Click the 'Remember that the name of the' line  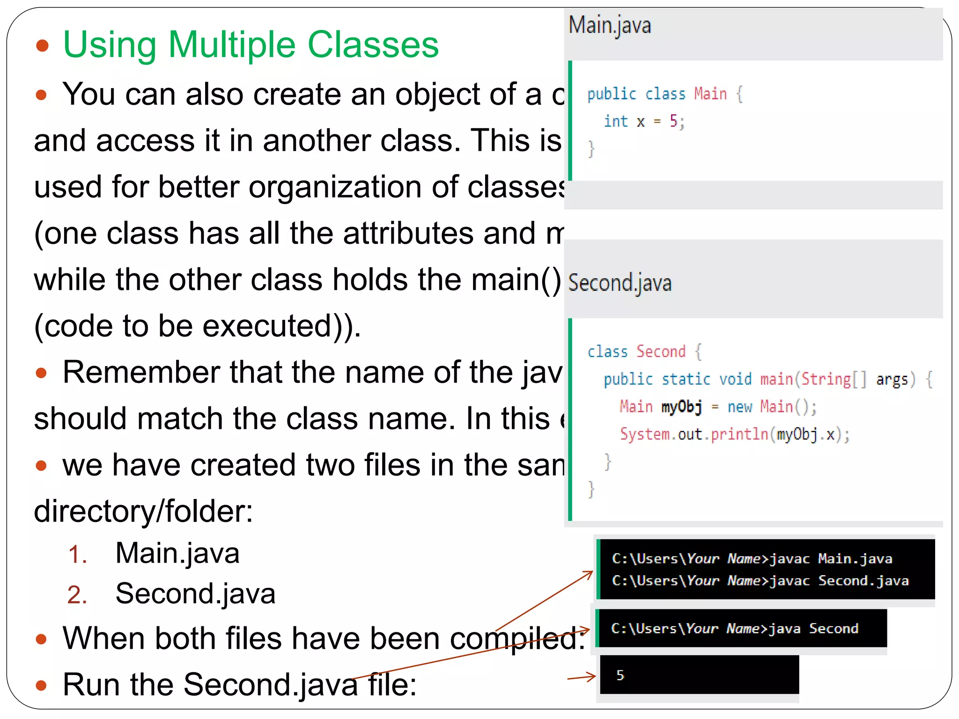[313, 373]
